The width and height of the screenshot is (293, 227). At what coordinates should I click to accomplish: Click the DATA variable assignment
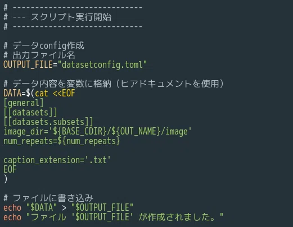click(12, 93)
